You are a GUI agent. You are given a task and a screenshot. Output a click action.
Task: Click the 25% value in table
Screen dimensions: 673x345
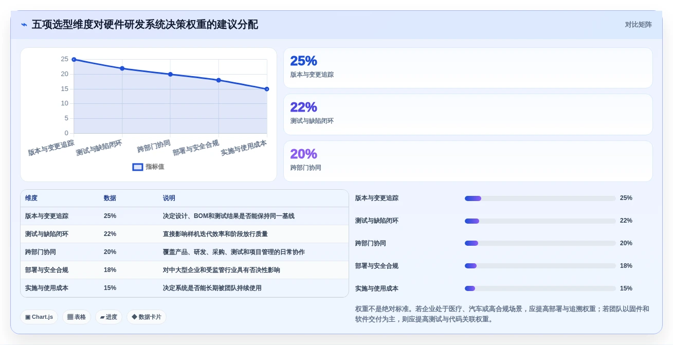(x=110, y=216)
